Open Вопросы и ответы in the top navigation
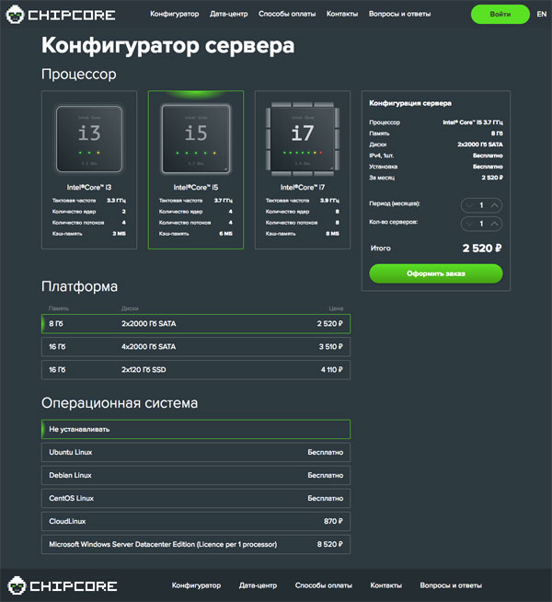 tap(399, 14)
